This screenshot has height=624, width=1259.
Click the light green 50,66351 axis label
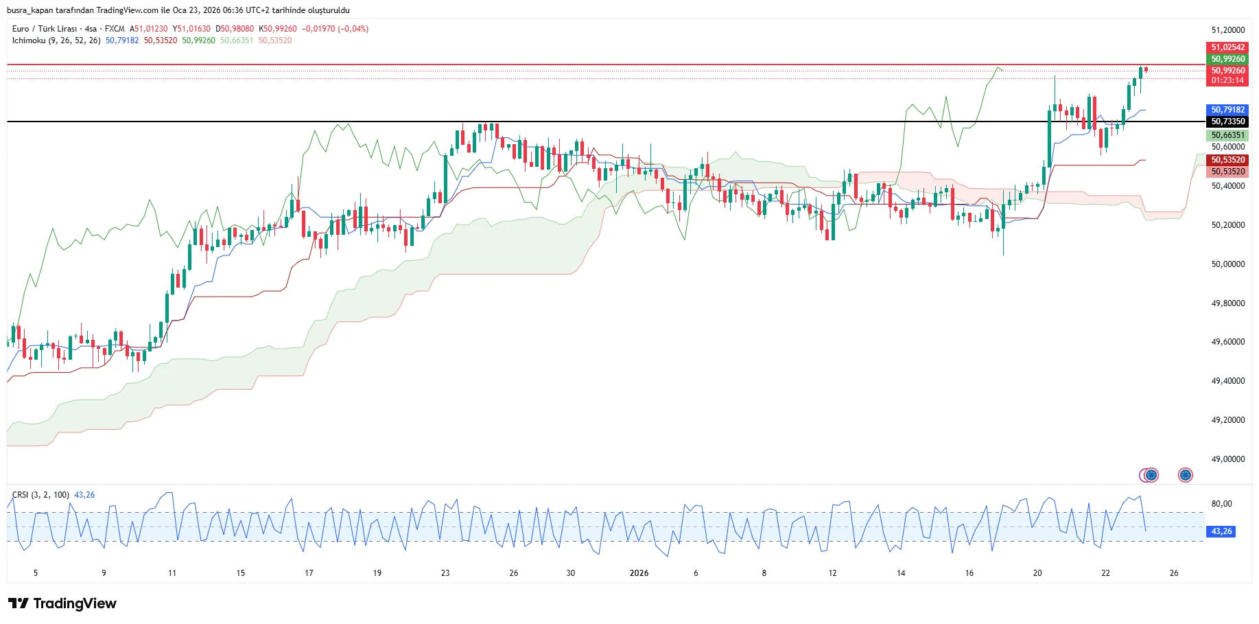1227,135
